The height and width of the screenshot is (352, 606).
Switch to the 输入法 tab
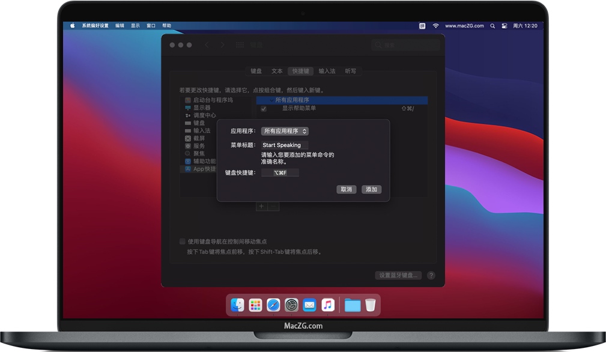(327, 71)
